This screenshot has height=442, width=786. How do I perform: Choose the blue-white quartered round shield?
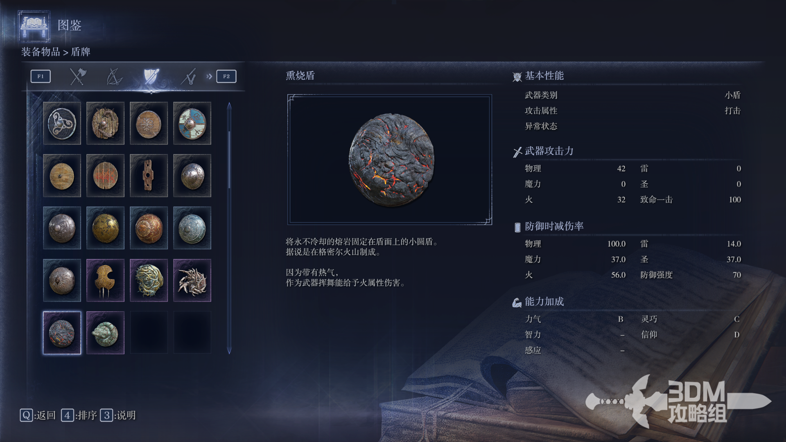click(192, 123)
